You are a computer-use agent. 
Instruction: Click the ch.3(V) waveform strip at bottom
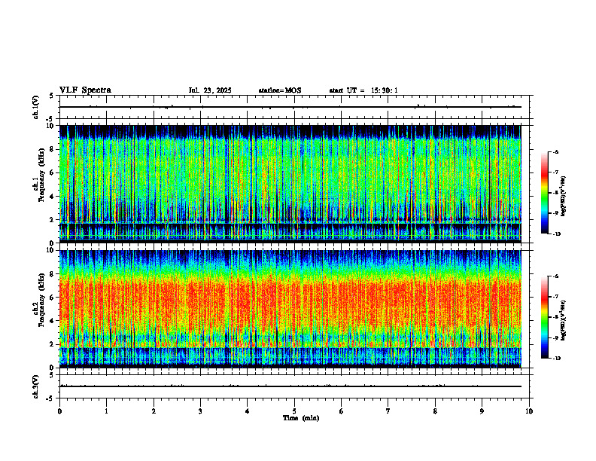coord(294,386)
